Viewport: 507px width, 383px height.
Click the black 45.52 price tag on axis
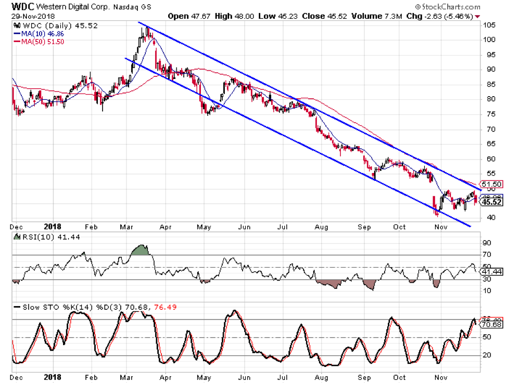click(x=491, y=202)
